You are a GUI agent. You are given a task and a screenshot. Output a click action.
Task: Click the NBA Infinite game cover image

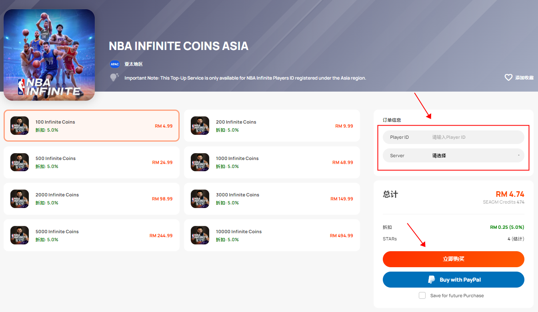click(x=49, y=55)
